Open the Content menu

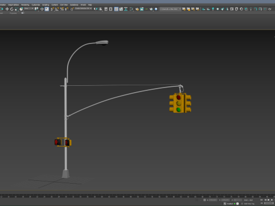(x=54, y=5)
